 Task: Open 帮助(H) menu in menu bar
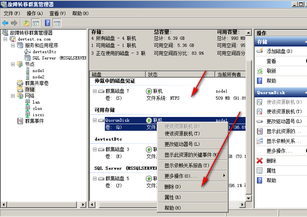(80, 13)
